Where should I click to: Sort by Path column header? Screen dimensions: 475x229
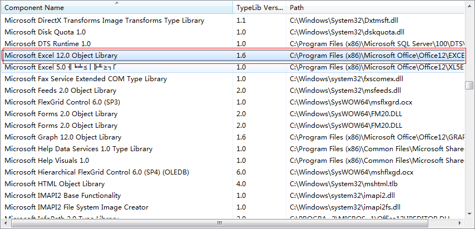point(375,8)
